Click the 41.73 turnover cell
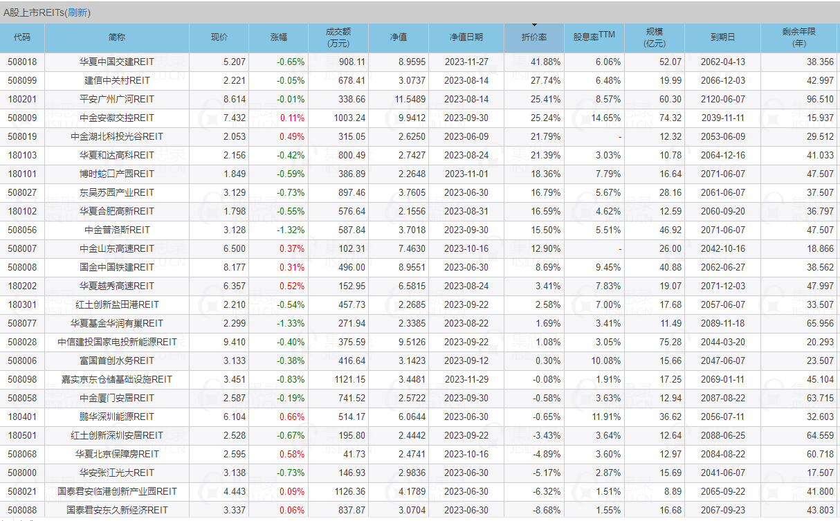840x521 pixels. [338, 454]
